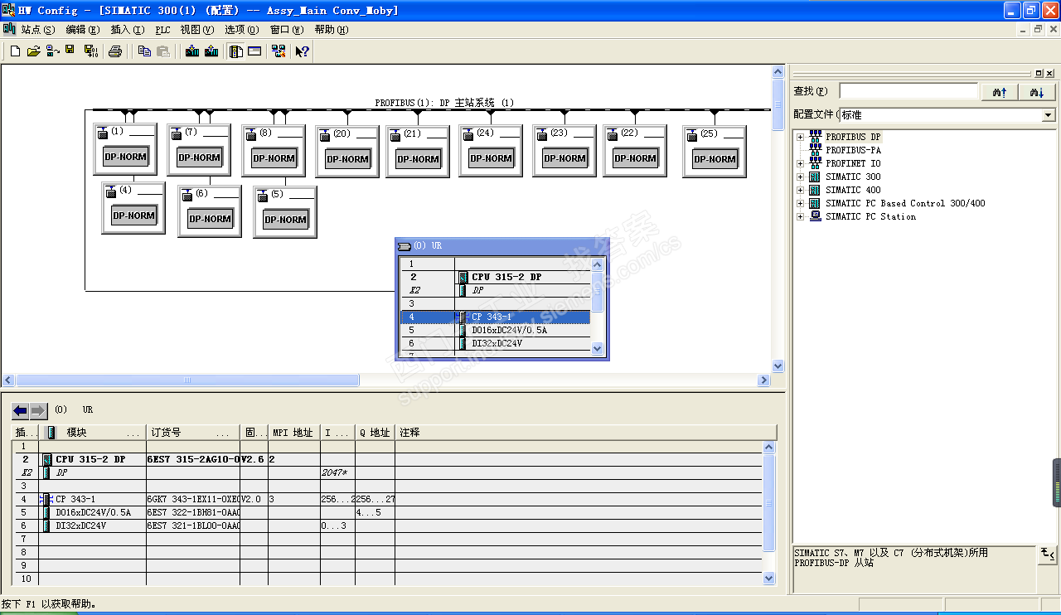Click the station view horizontal scrollbar thumb

[187, 380]
